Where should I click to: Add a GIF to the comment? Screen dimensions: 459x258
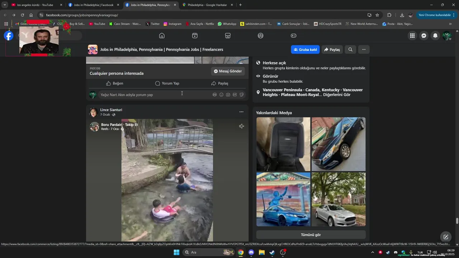tap(235, 95)
